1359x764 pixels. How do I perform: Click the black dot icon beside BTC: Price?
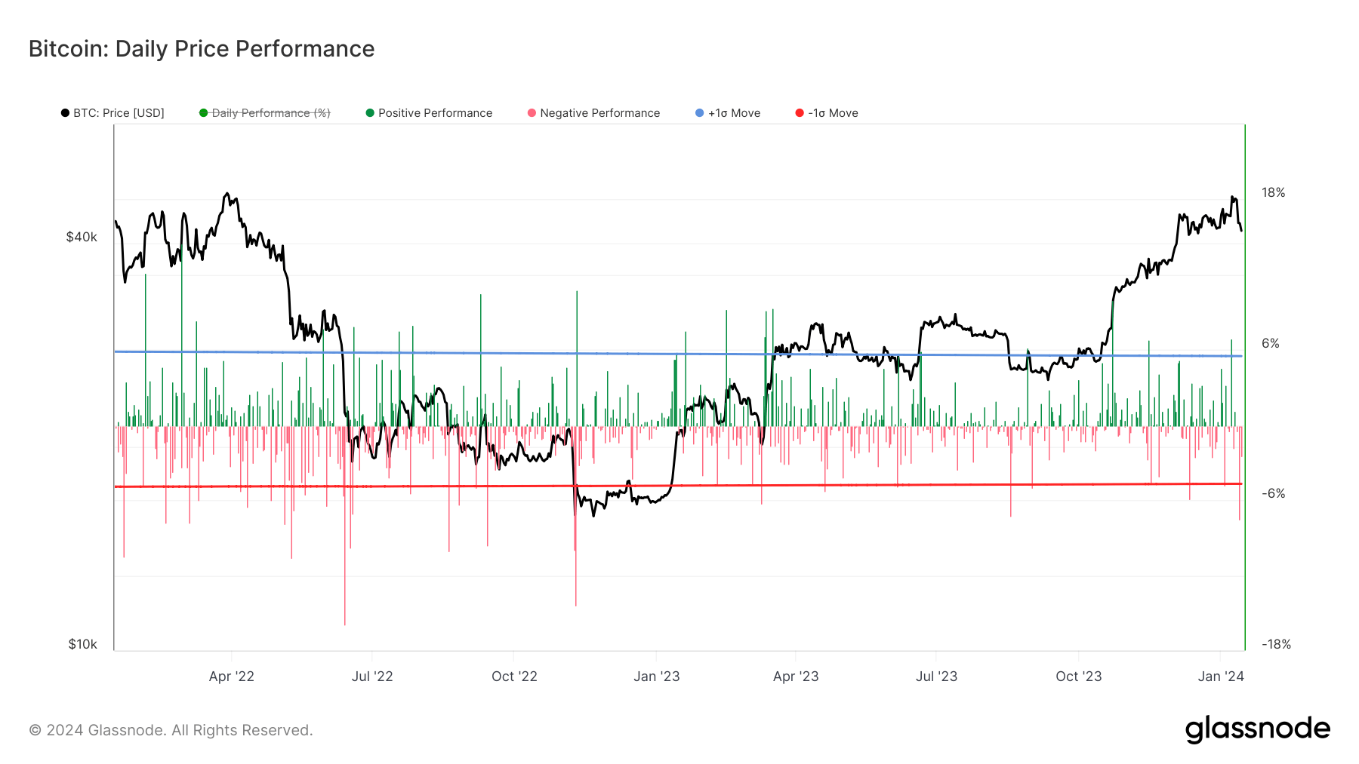coord(65,112)
